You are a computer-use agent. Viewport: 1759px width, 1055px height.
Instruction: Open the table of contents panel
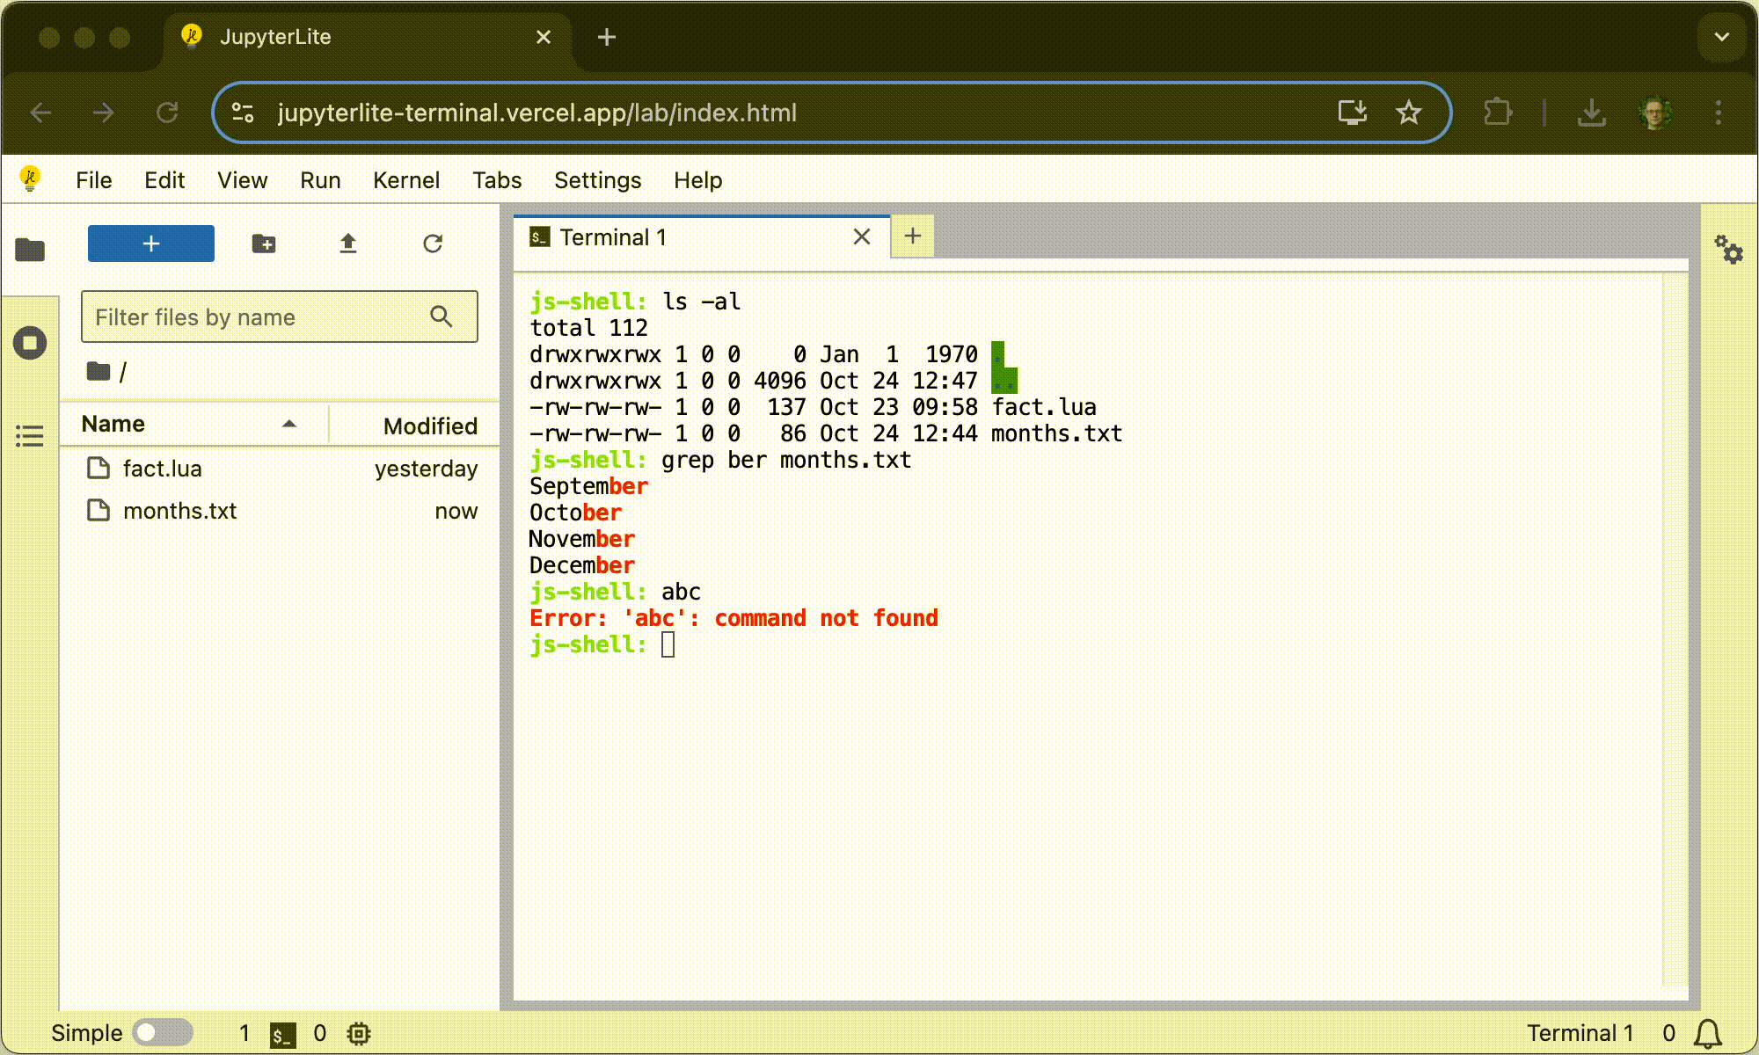tap(30, 435)
